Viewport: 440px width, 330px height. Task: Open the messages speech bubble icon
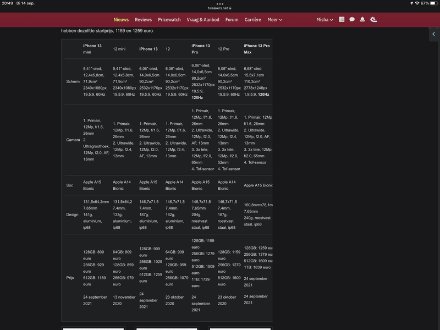352,19
